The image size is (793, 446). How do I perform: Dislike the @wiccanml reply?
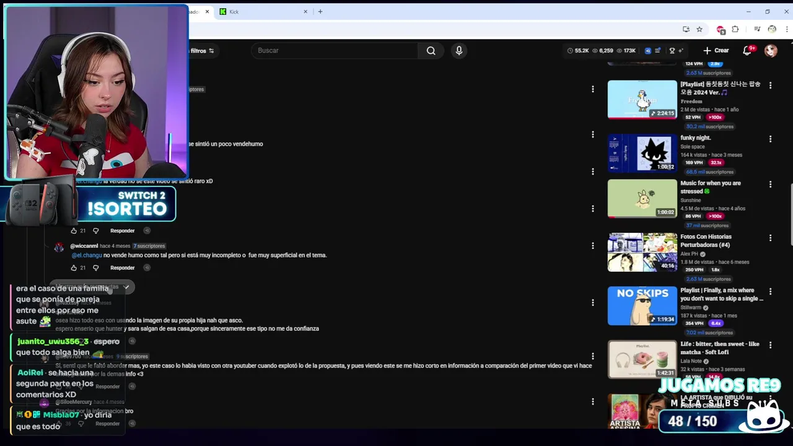(95, 268)
